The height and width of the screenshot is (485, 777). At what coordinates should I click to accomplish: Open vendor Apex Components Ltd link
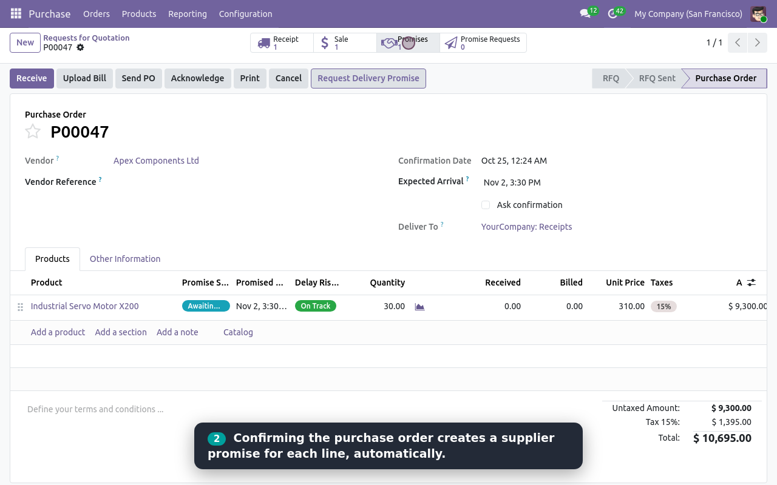156,161
